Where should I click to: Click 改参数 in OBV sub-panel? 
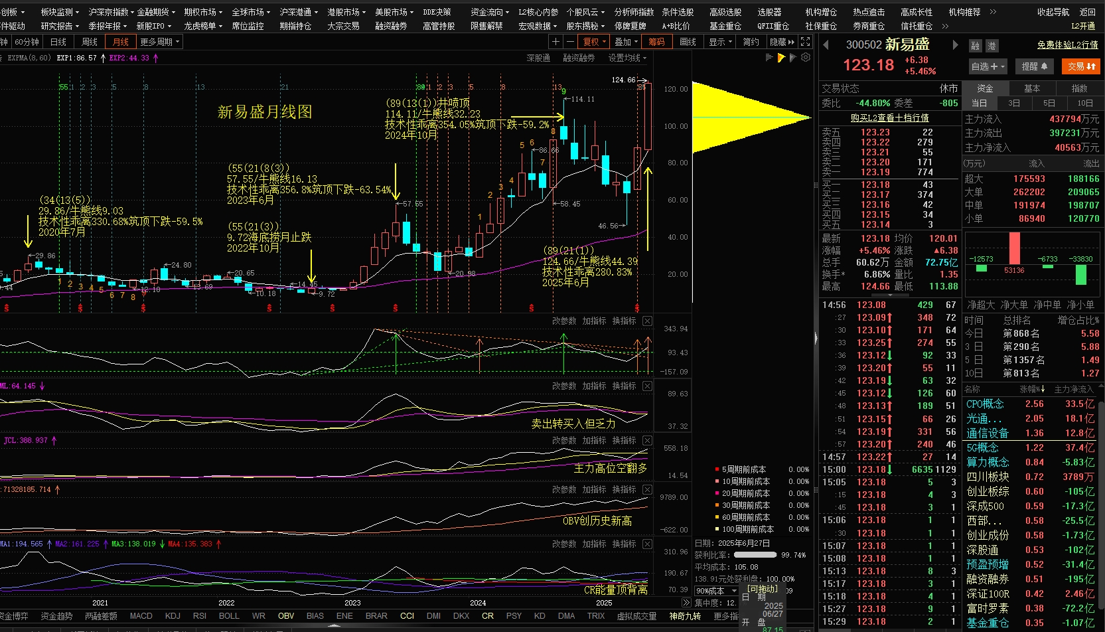click(x=564, y=489)
